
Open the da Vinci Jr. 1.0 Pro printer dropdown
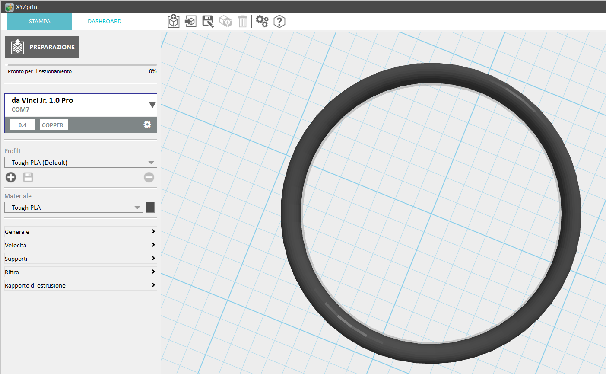coord(152,105)
